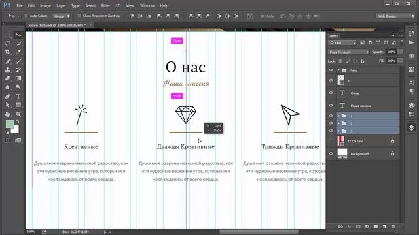
Task: Select the Eraser tool
Action: 7,78
